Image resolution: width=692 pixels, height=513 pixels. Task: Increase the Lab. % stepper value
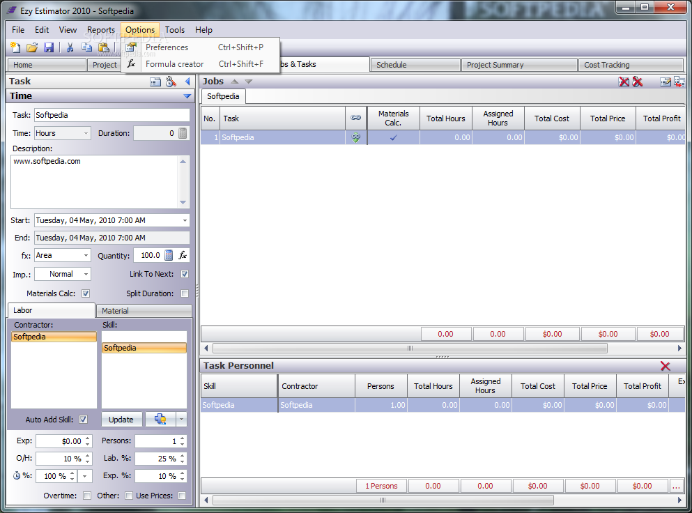[183, 456]
